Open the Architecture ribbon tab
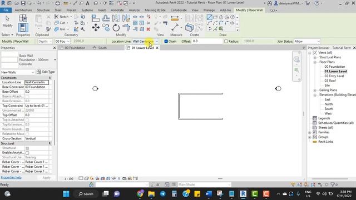The height and width of the screenshot is (200, 356). (23, 10)
